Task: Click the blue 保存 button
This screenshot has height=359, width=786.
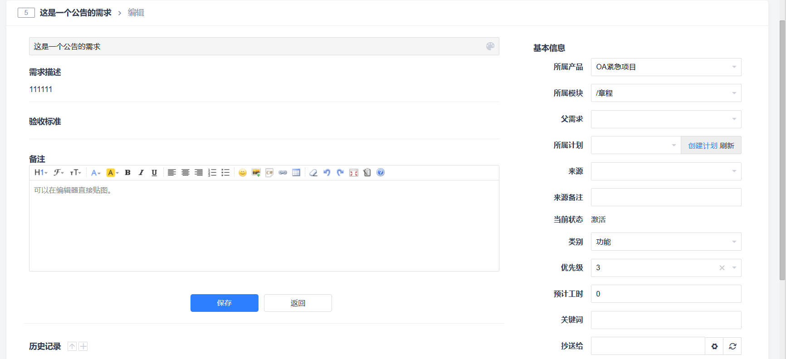Action: point(225,303)
